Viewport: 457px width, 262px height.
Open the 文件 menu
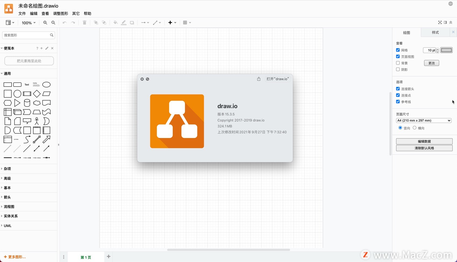(x=22, y=13)
